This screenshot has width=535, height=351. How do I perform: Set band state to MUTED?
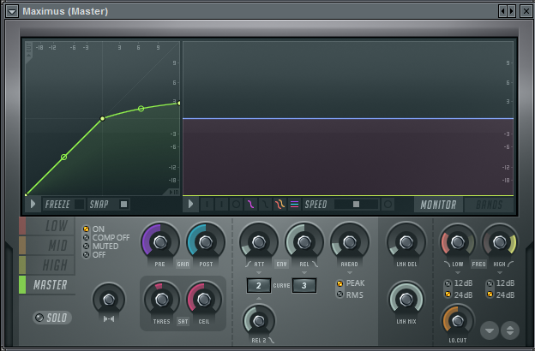tap(86, 246)
